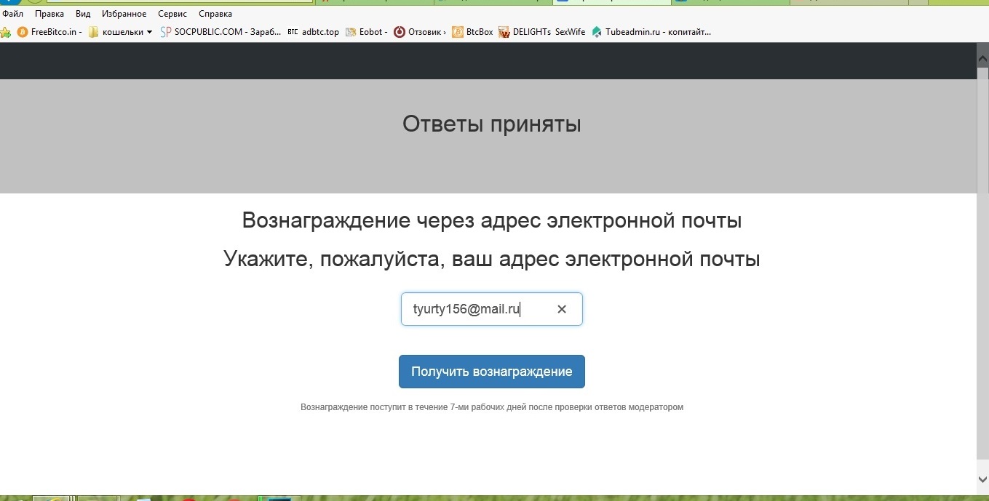Click the favorites star icon
The image size is (989, 501).
pyautogui.click(x=5, y=32)
